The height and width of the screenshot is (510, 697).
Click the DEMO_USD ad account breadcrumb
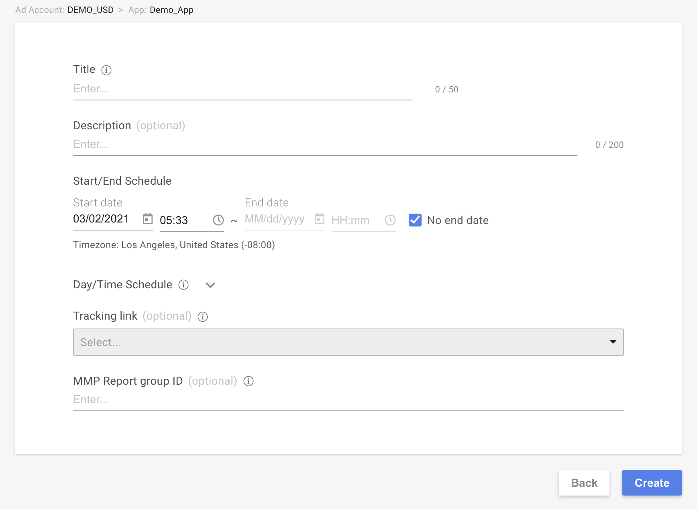click(x=90, y=10)
